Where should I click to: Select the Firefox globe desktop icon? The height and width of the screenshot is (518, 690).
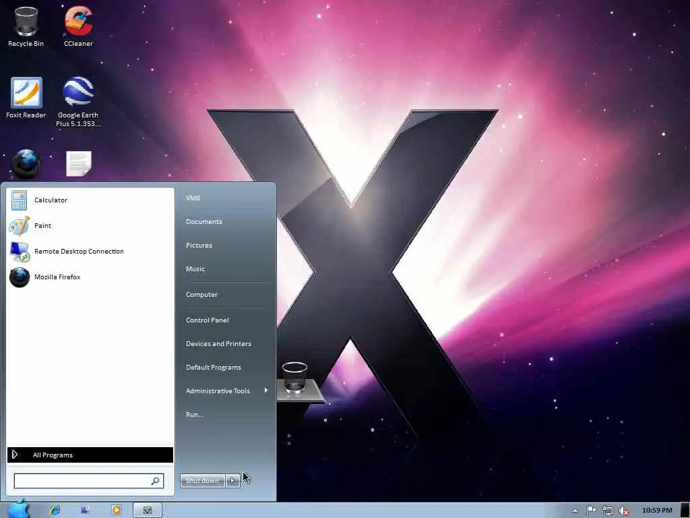[26, 164]
